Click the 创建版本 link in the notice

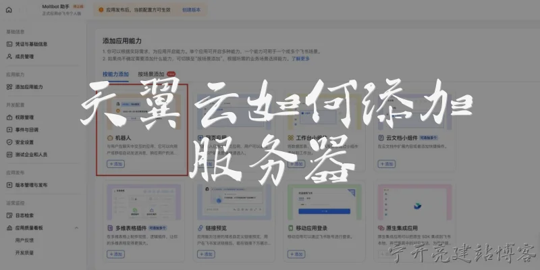[191, 10]
